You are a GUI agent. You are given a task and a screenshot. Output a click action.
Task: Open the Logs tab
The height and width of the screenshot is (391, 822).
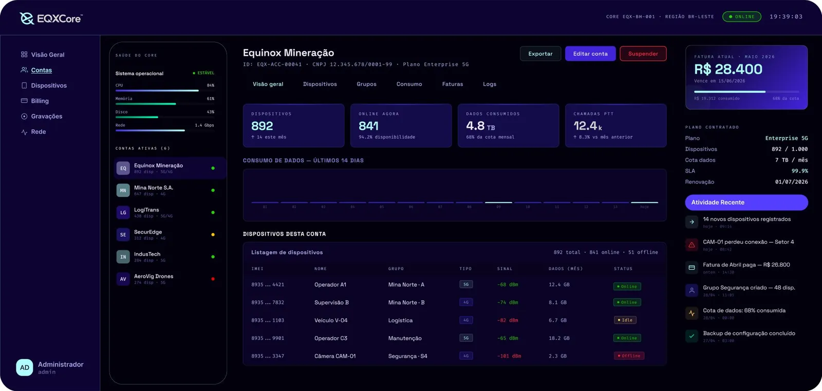pyautogui.click(x=490, y=84)
